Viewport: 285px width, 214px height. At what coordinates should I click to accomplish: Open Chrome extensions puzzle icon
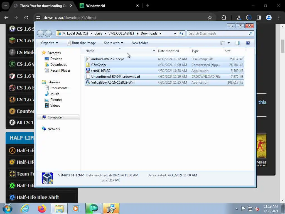224,18
